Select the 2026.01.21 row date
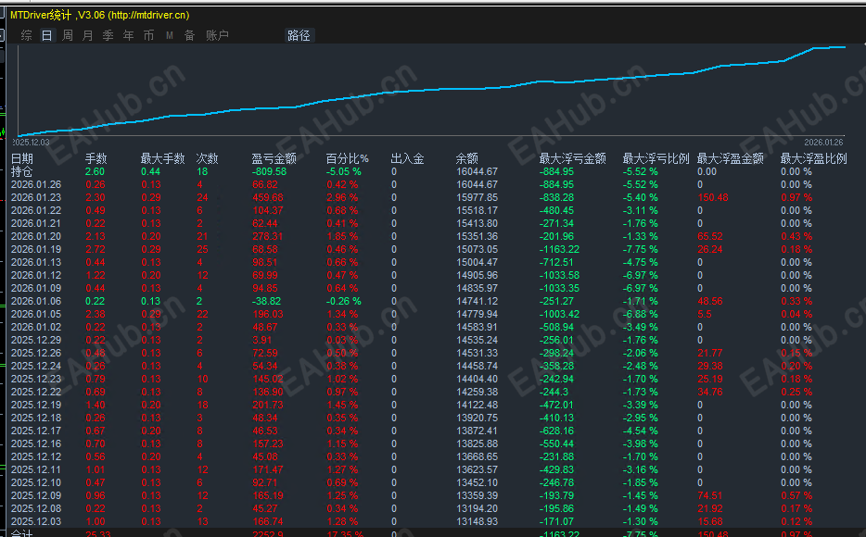Viewport: 866px width, 537px height. 36,223
